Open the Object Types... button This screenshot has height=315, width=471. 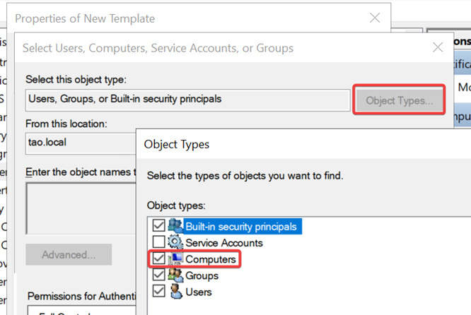pos(400,100)
